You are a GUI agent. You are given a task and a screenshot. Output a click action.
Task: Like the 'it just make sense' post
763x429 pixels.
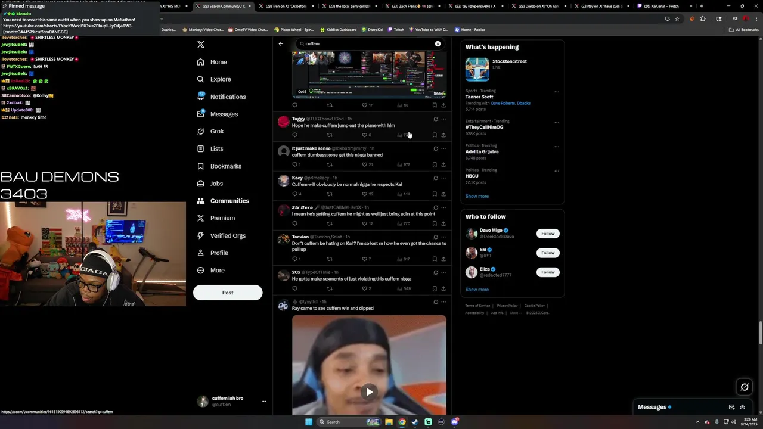(x=365, y=164)
